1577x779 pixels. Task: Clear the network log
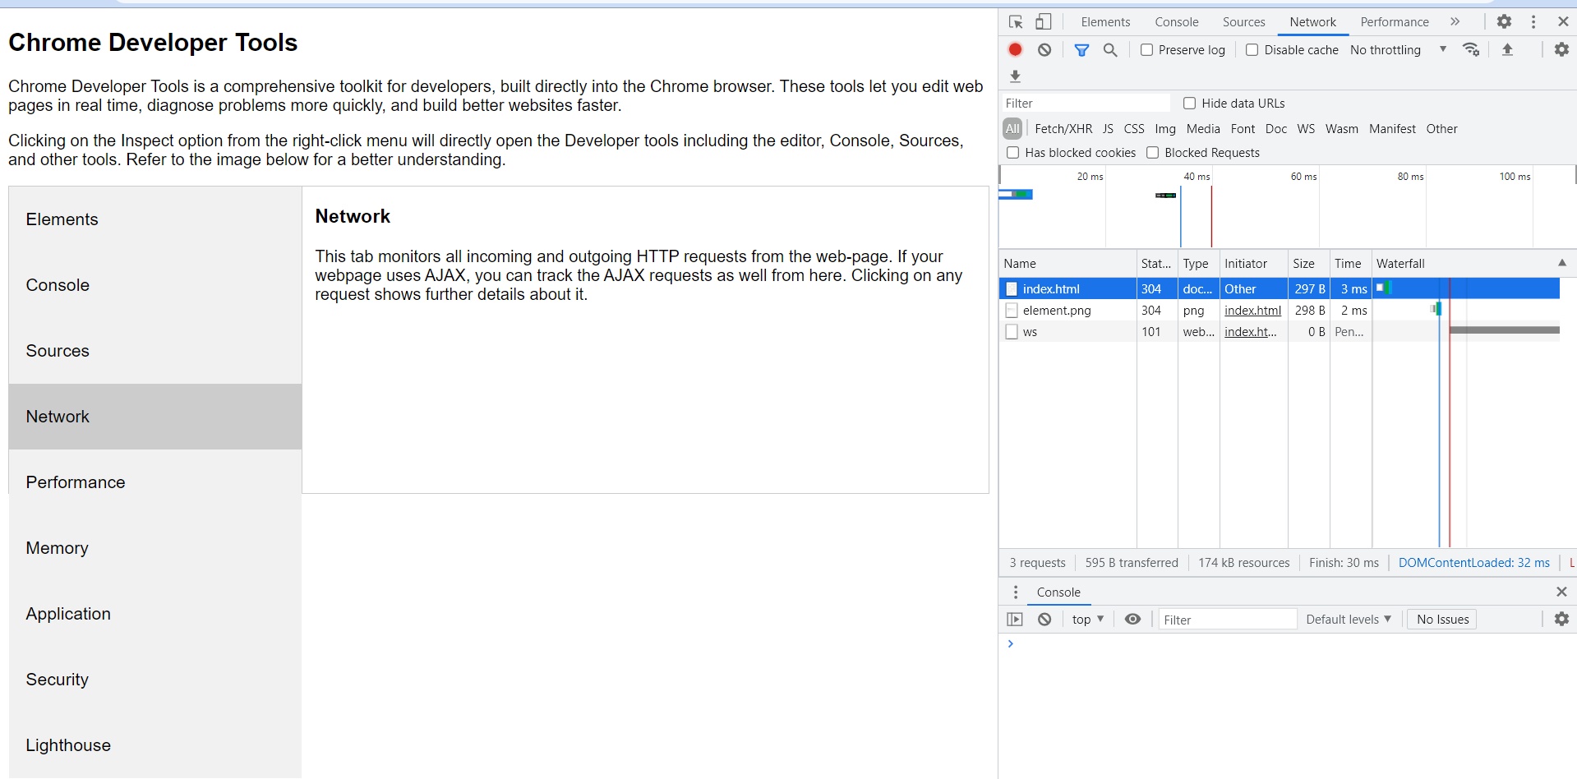tap(1044, 50)
